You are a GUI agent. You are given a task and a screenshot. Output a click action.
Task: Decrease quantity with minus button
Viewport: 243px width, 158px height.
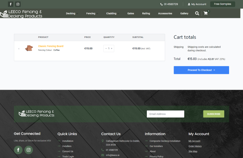pos(106,48)
